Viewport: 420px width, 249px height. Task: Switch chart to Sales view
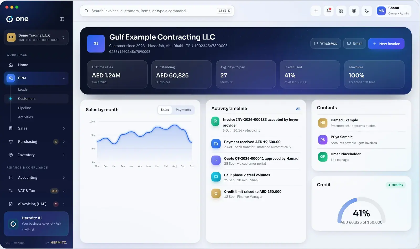point(165,110)
